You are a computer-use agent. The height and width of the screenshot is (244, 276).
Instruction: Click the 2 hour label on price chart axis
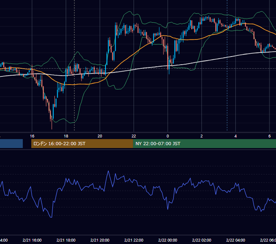click(202, 136)
